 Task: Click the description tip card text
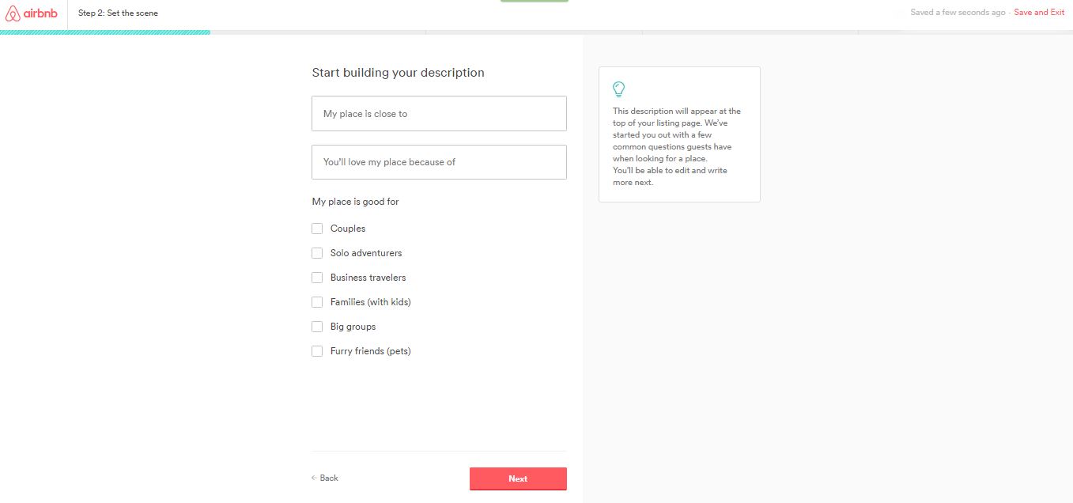677,146
